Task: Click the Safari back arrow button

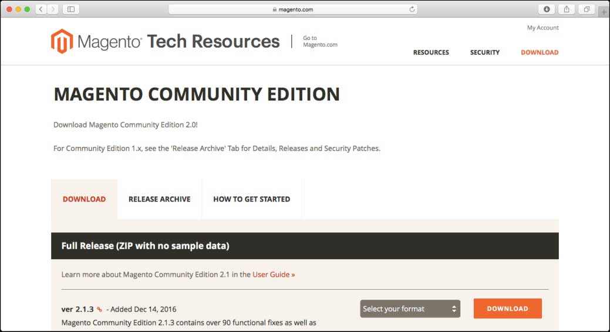Action: tap(41, 9)
